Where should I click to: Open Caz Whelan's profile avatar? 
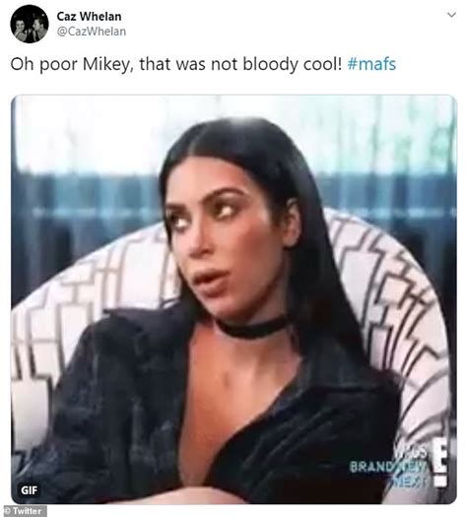[x=30, y=24]
